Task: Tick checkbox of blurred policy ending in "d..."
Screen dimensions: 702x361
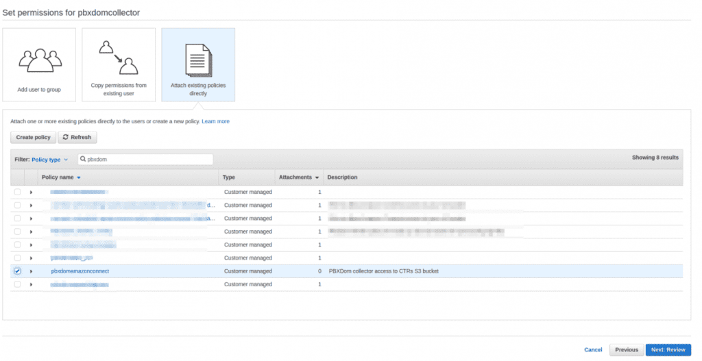Action: coord(17,205)
